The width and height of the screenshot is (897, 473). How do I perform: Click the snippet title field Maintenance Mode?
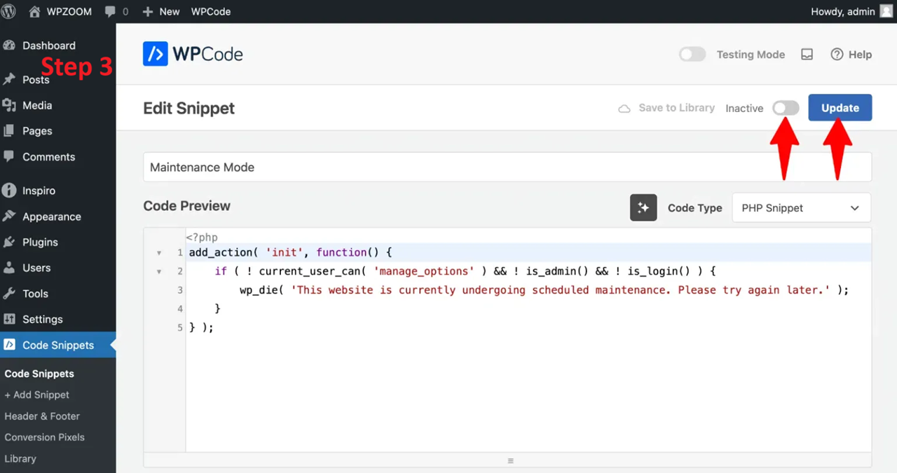click(507, 167)
